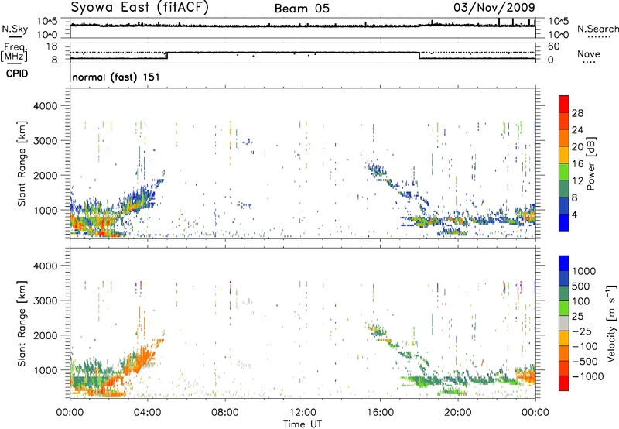Screen dimensions: 619x429
Task: Select the "CPID" row label
Action: 17,74
